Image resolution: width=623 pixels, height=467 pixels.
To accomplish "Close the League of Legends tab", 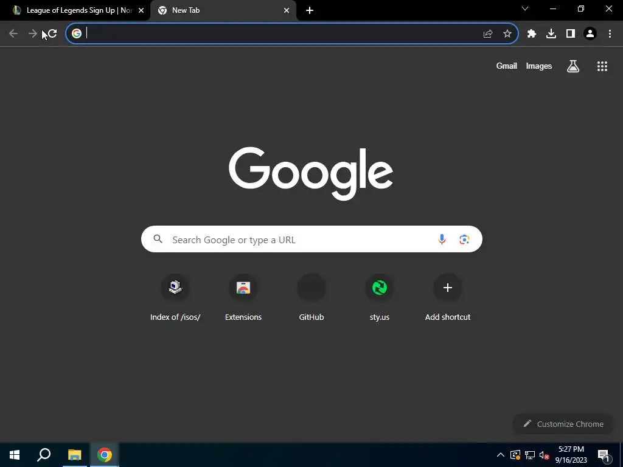I will (141, 10).
